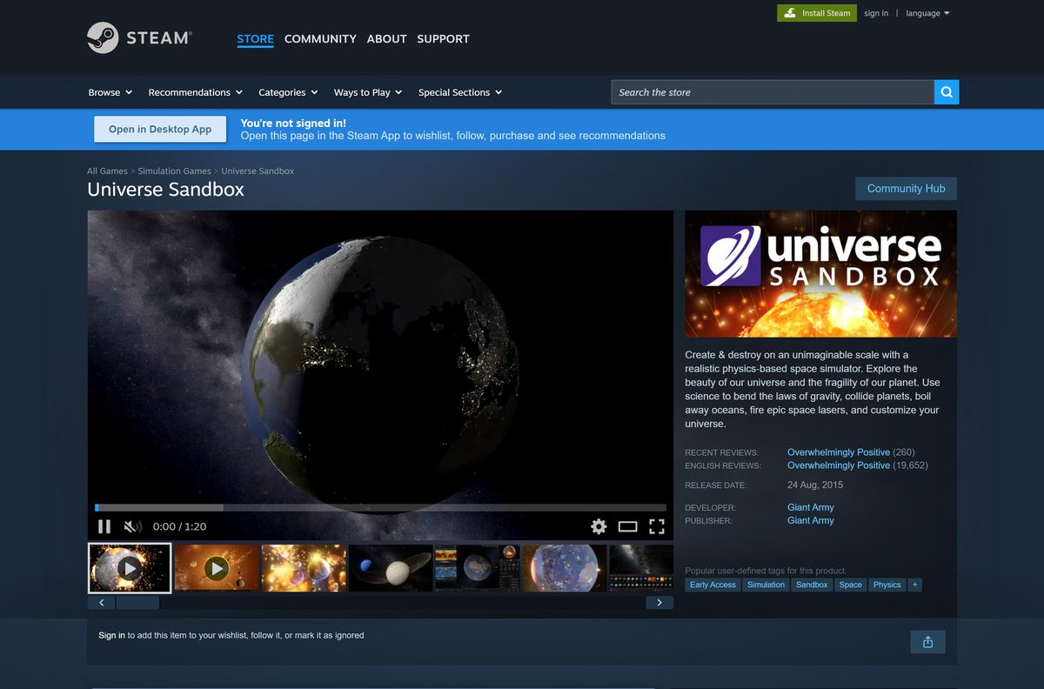Click the Simulation tag
This screenshot has width=1044, height=689.
pos(766,585)
